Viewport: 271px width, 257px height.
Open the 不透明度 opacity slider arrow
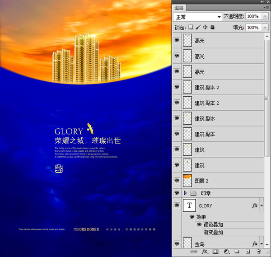[x=265, y=16]
